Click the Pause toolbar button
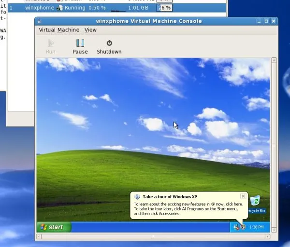This screenshot has width=290, height=247. tap(80, 46)
